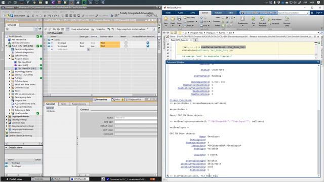
Task: Switch to MATLAB APPS tab
Action: (192, 13)
